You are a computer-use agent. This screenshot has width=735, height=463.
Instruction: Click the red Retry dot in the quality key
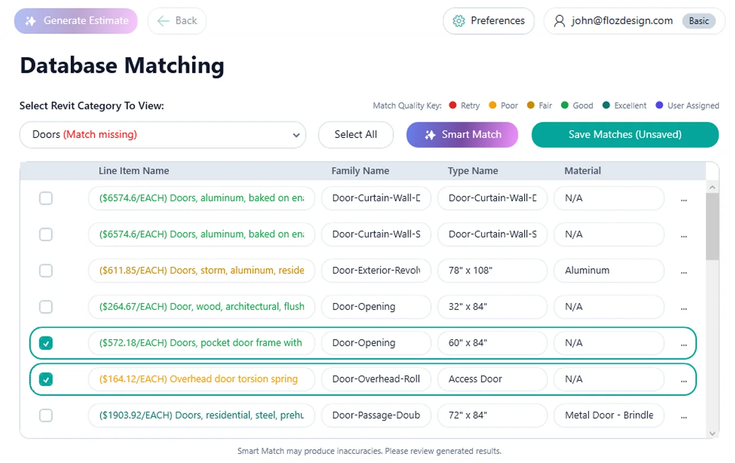[x=452, y=105]
